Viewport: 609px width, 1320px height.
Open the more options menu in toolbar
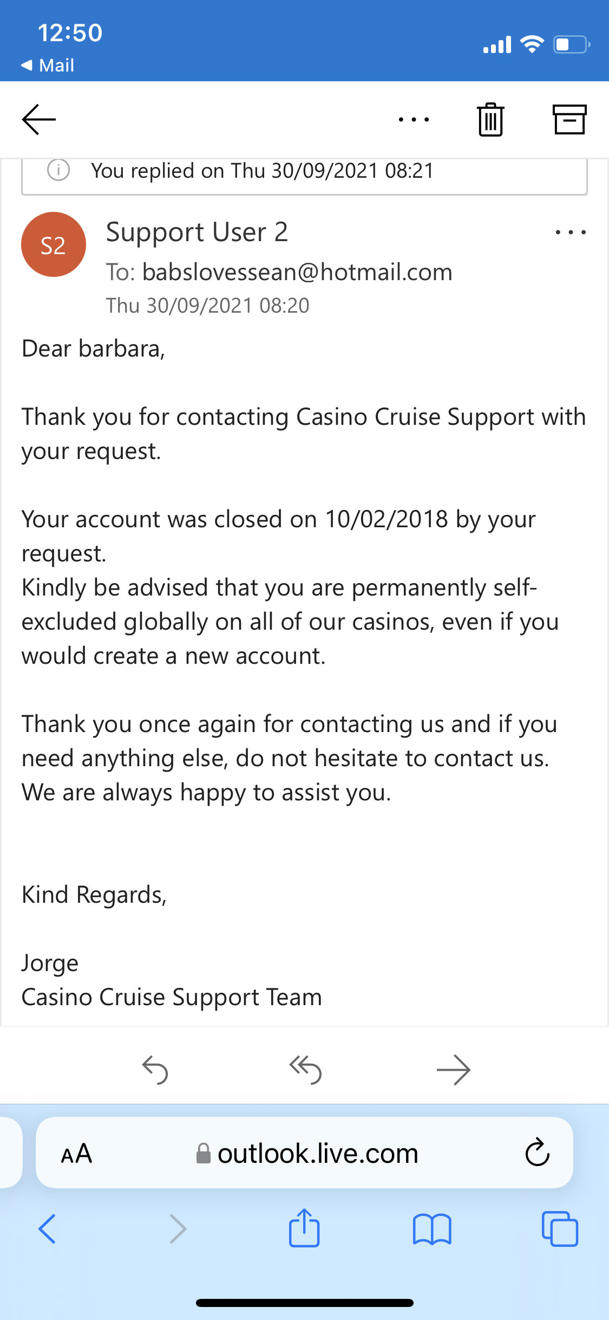pos(414,119)
